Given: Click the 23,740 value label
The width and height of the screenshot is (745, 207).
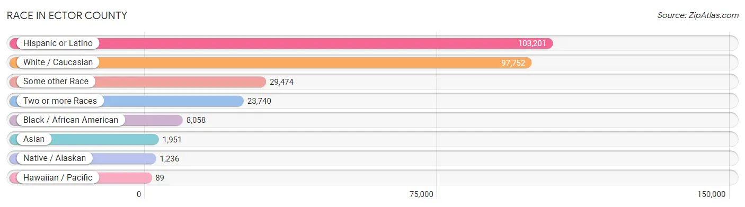Looking at the screenshot, I should pyautogui.click(x=259, y=101).
